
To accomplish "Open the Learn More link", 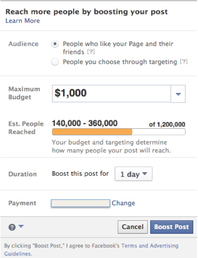I will (23, 21).
